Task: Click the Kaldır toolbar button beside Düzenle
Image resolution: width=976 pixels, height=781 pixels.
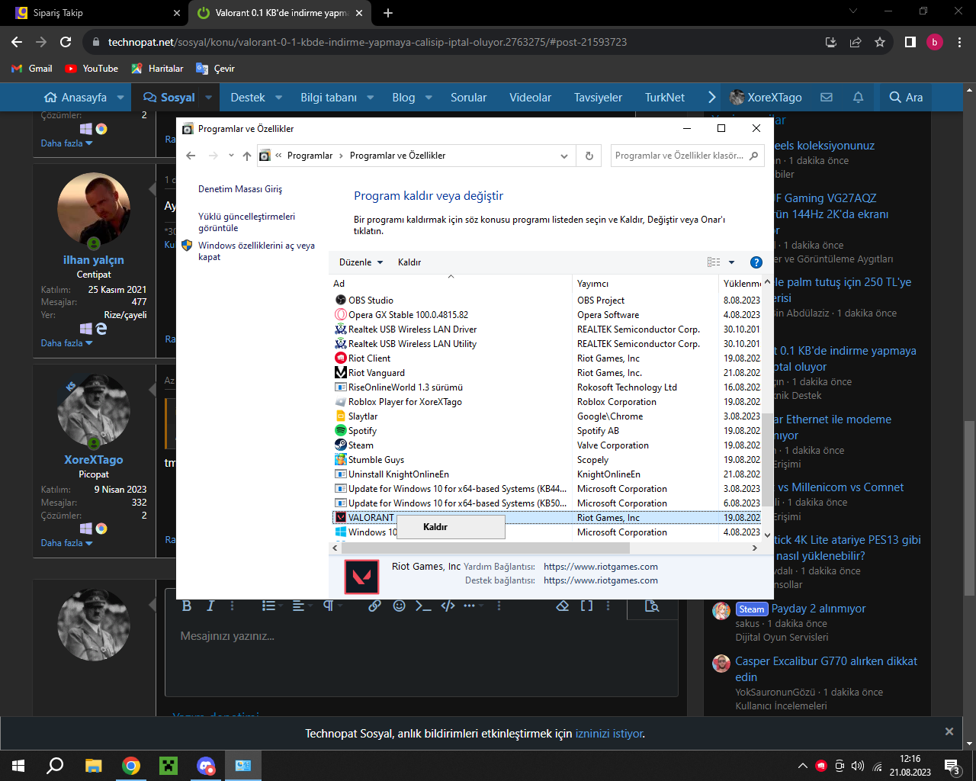Action: [409, 262]
